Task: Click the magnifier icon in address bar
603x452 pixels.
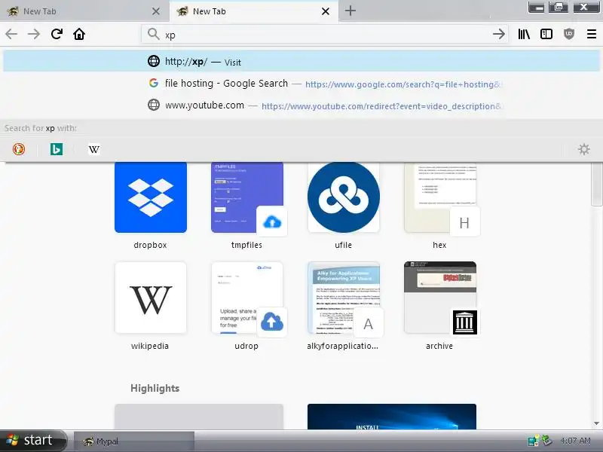Action: point(154,34)
